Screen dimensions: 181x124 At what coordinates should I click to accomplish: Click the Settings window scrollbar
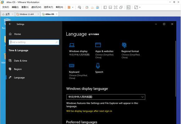176,69
